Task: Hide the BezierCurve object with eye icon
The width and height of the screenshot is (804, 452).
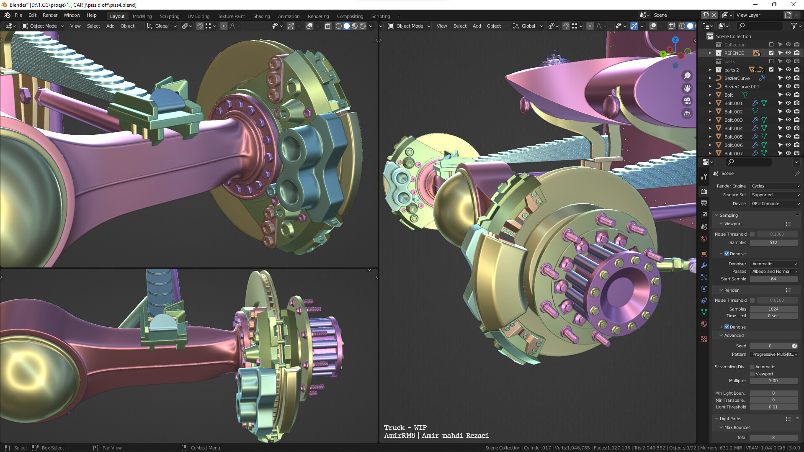Action: point(788,78)
